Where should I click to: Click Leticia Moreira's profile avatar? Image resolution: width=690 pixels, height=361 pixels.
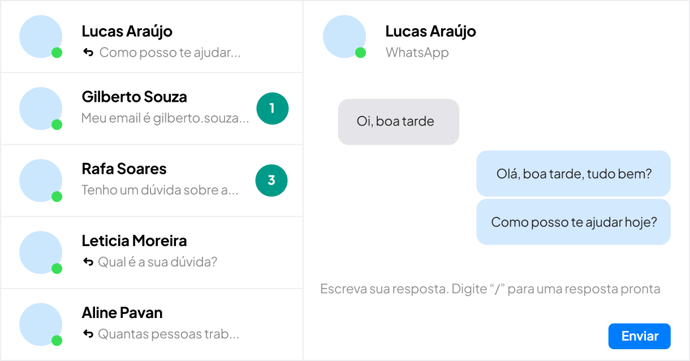(41, 252)
